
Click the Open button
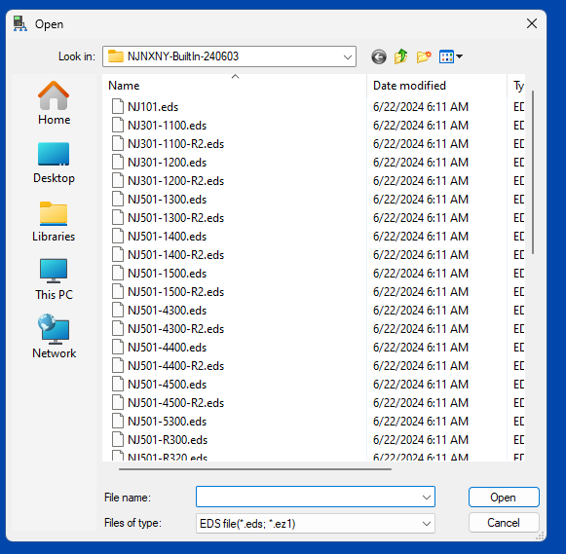coord(504,497)
